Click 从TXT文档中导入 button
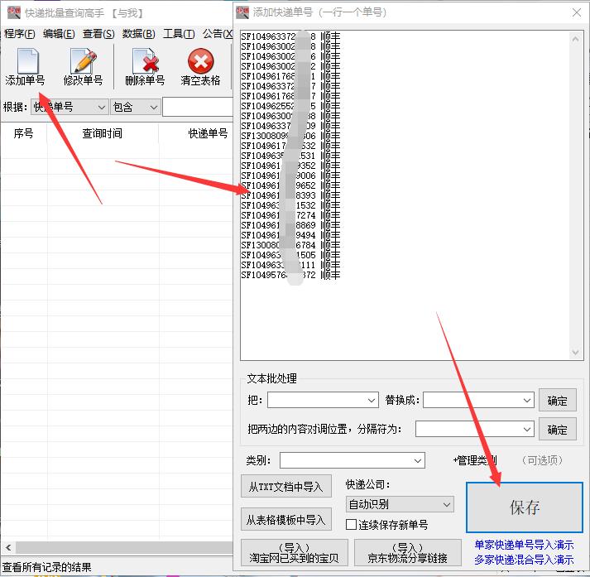This screenshot has width=590, height=577. point(285,487)
